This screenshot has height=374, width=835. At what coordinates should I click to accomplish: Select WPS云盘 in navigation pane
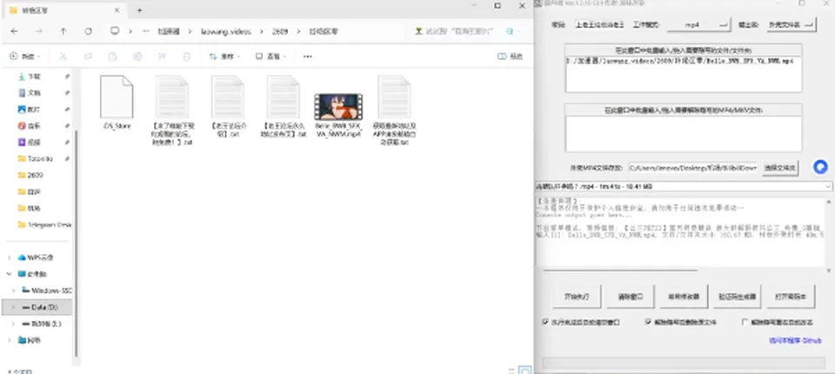pos(36,257)
